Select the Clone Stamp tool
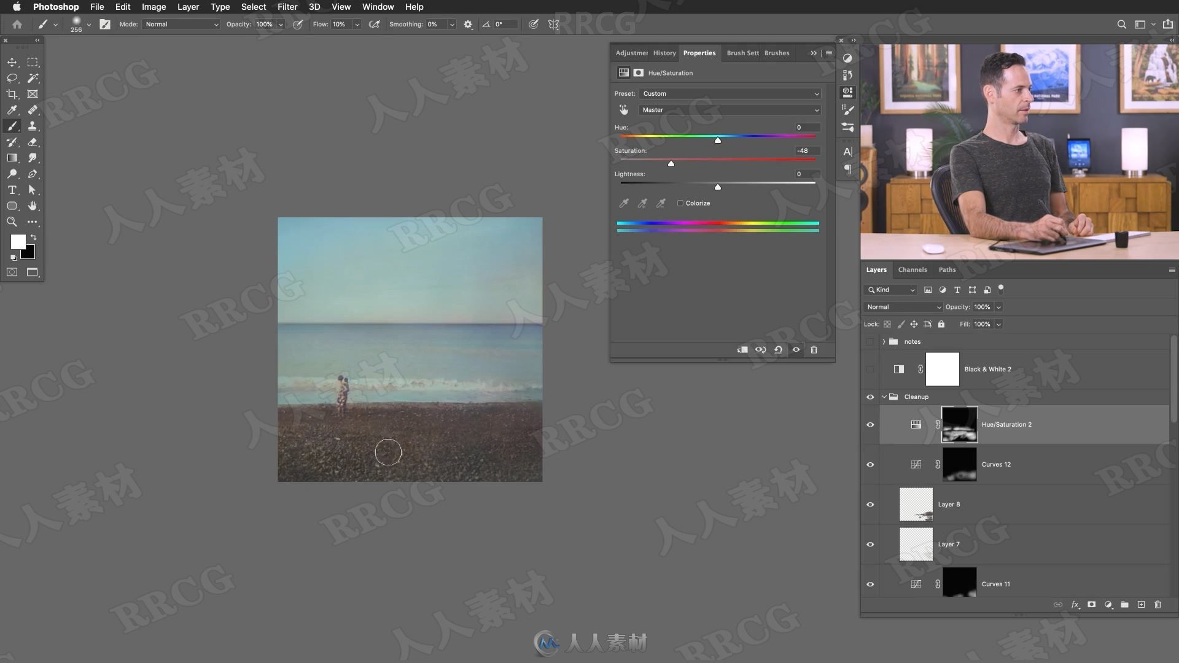 pos(31,126)
